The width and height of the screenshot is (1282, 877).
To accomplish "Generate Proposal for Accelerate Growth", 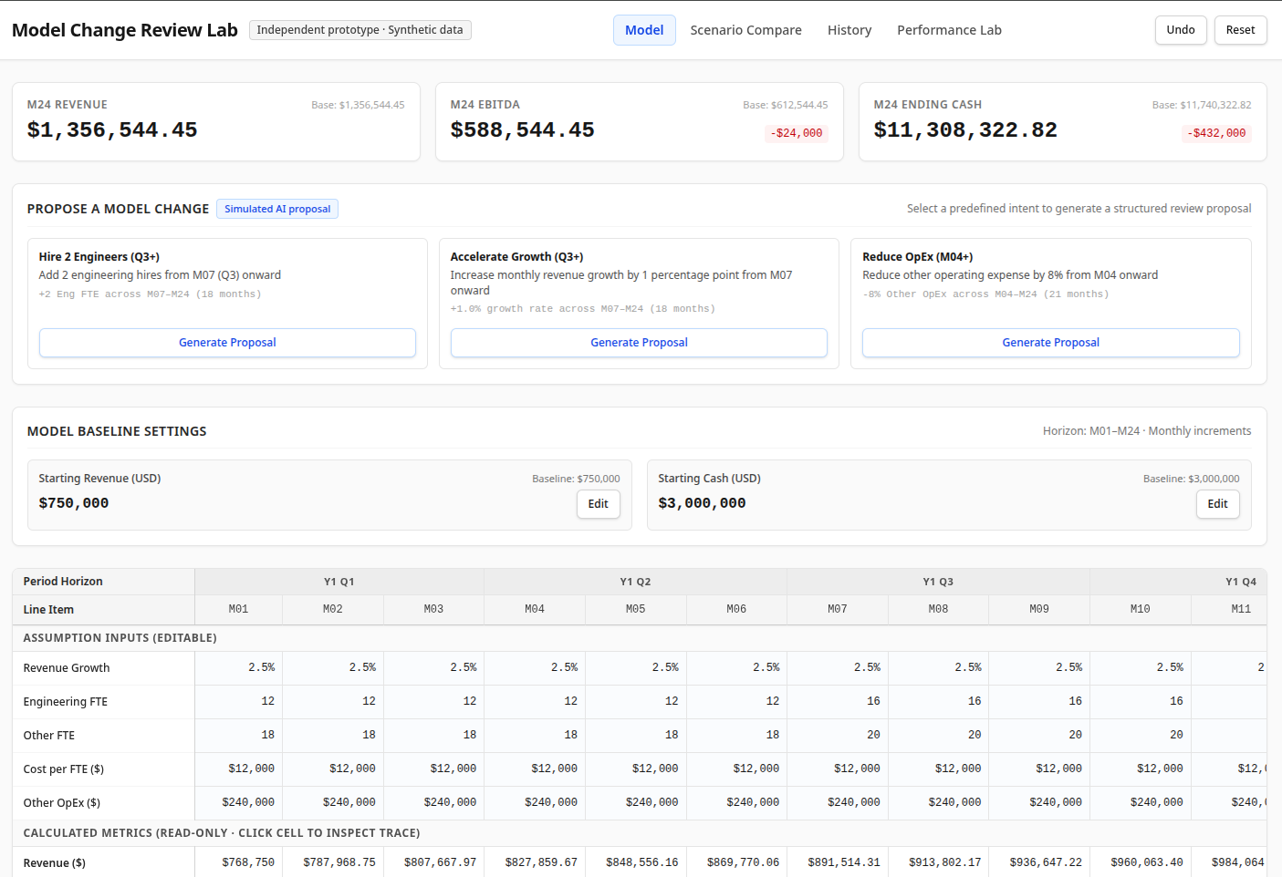I will click(639, 343).
